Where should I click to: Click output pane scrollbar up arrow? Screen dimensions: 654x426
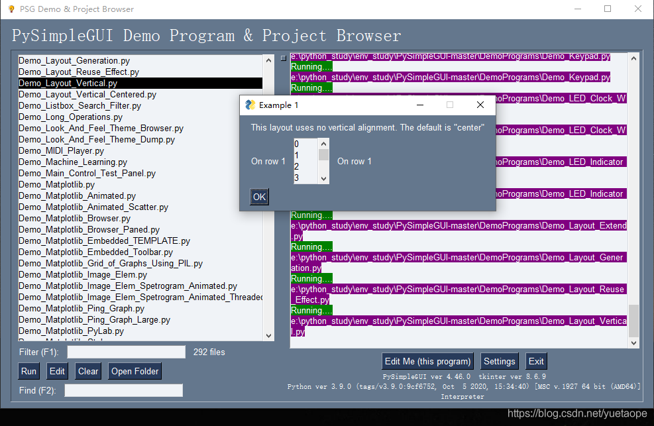[633, 58]
